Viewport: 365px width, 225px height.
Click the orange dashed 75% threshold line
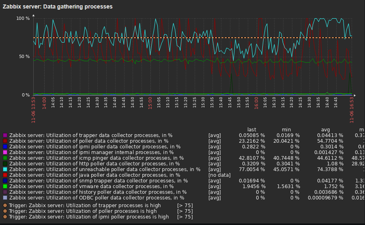click(x=193, y=38)
